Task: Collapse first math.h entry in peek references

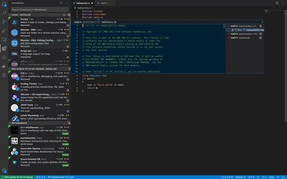Action: tap(229, 26)
